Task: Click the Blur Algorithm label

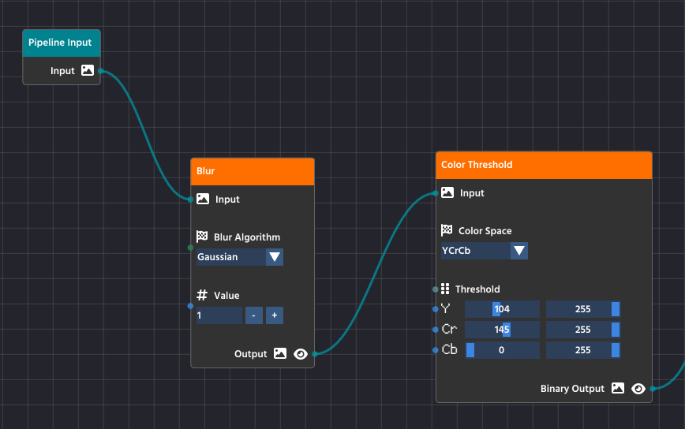Action: (x=247, y=237)
